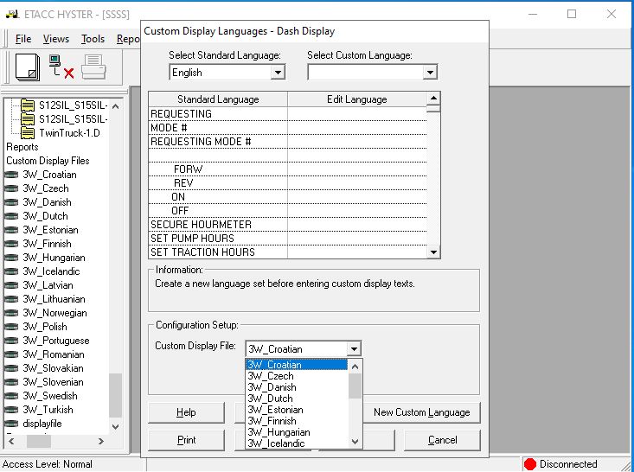Click the displayfile icon in the left tree
The image size is (634, 472).
(12, 424)
